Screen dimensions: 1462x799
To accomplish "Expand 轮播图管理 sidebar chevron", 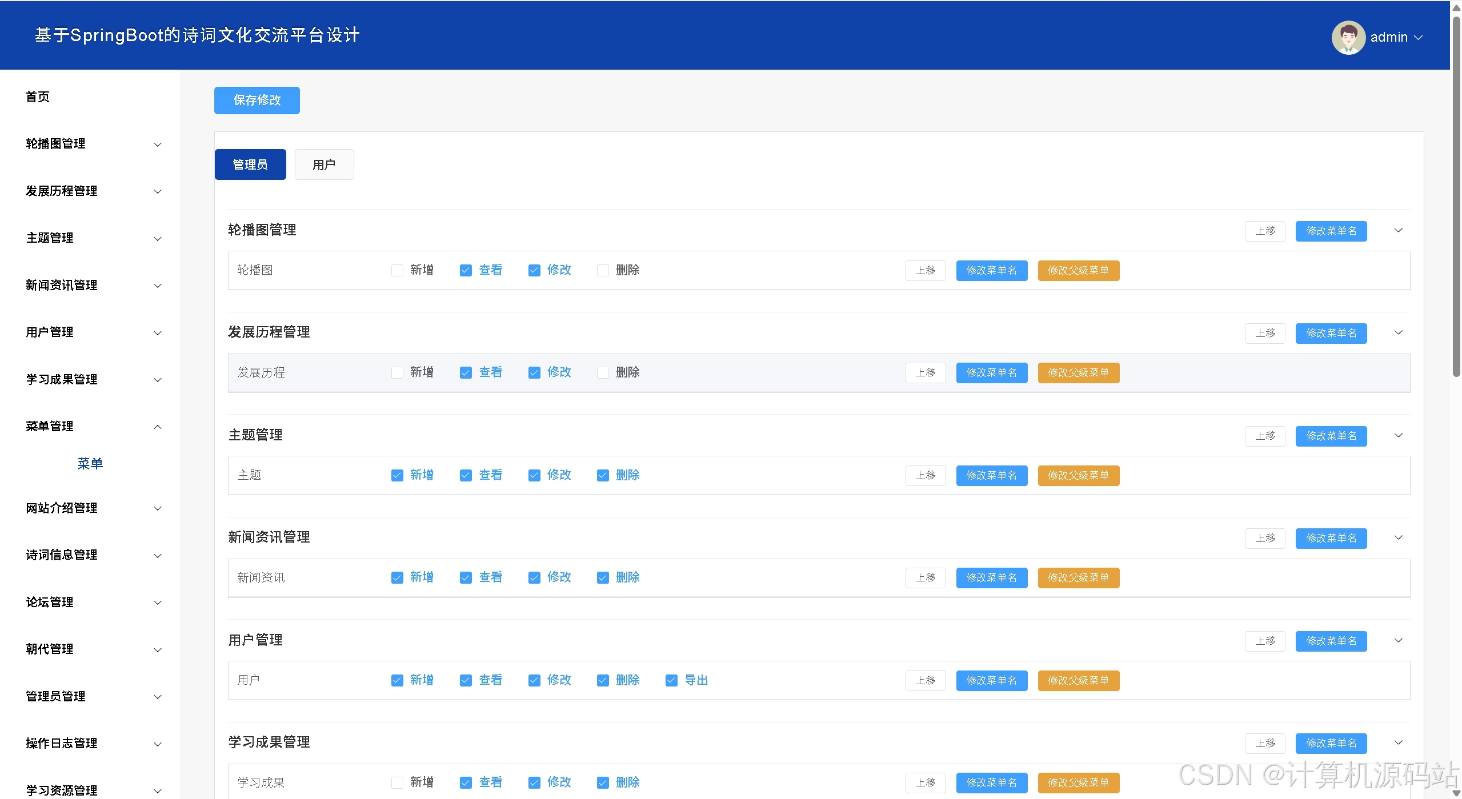I will click(x=158, y=144).
